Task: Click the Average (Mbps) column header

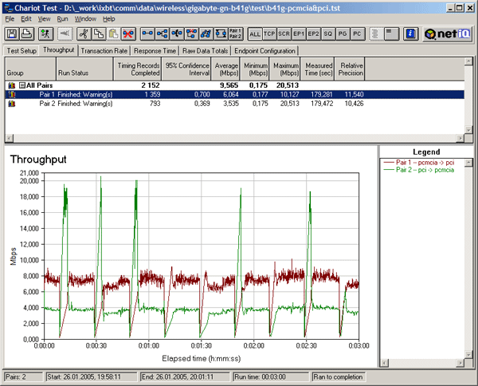Action: tap(225, 67)
